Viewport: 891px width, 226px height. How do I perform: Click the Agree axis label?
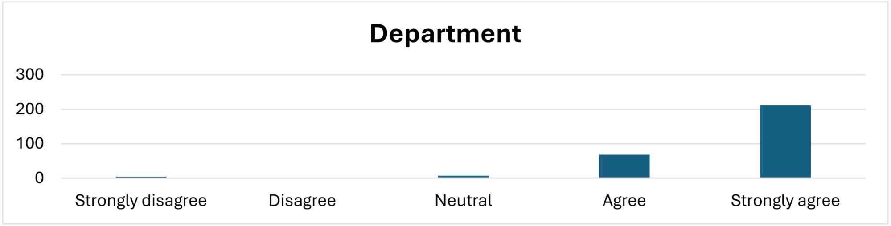[x=624, y=201]
